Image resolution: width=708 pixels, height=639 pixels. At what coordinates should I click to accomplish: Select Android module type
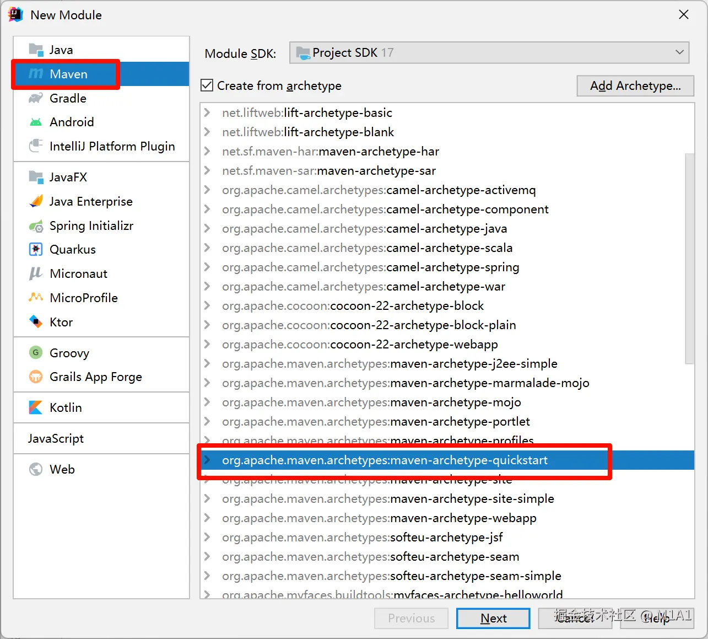click(101, 122)
